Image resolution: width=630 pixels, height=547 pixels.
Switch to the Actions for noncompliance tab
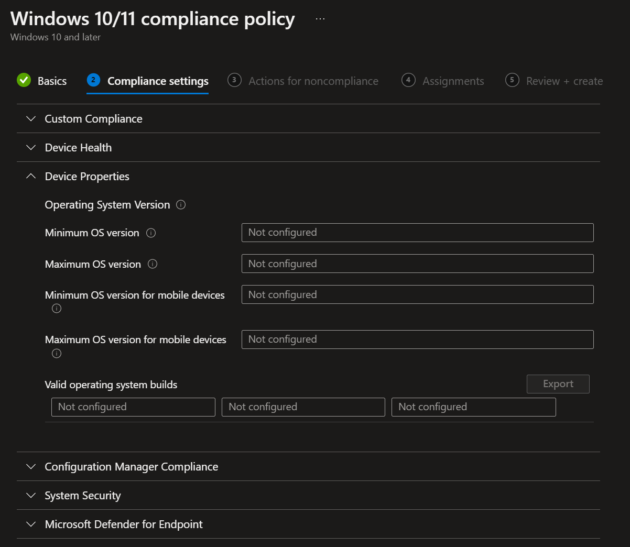[x=313, y=81]
